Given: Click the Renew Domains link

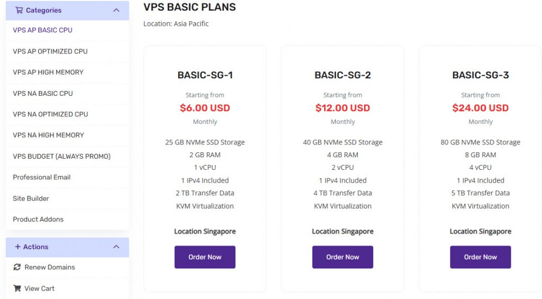Looking at the screenshot, I should click(x=50, y=267).
